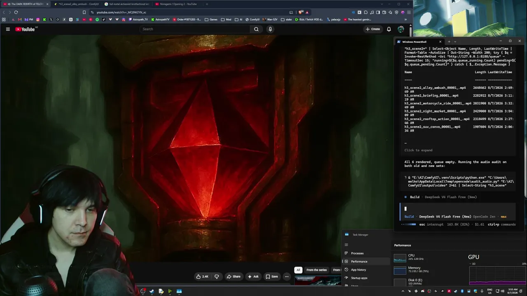This screenshot has width=527, height=296.
Task: Filter suggestions by From the series
Action: (x=317, y=270)
